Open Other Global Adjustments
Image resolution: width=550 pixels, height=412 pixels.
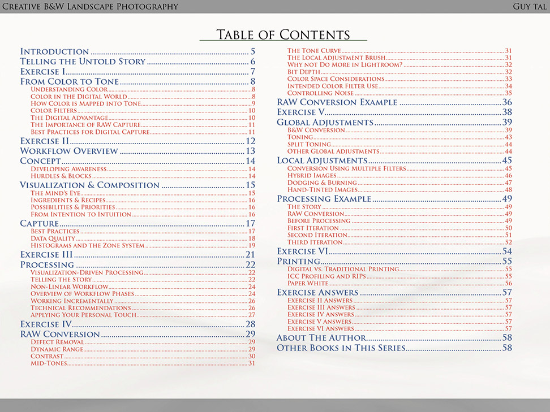coord(399,151)
